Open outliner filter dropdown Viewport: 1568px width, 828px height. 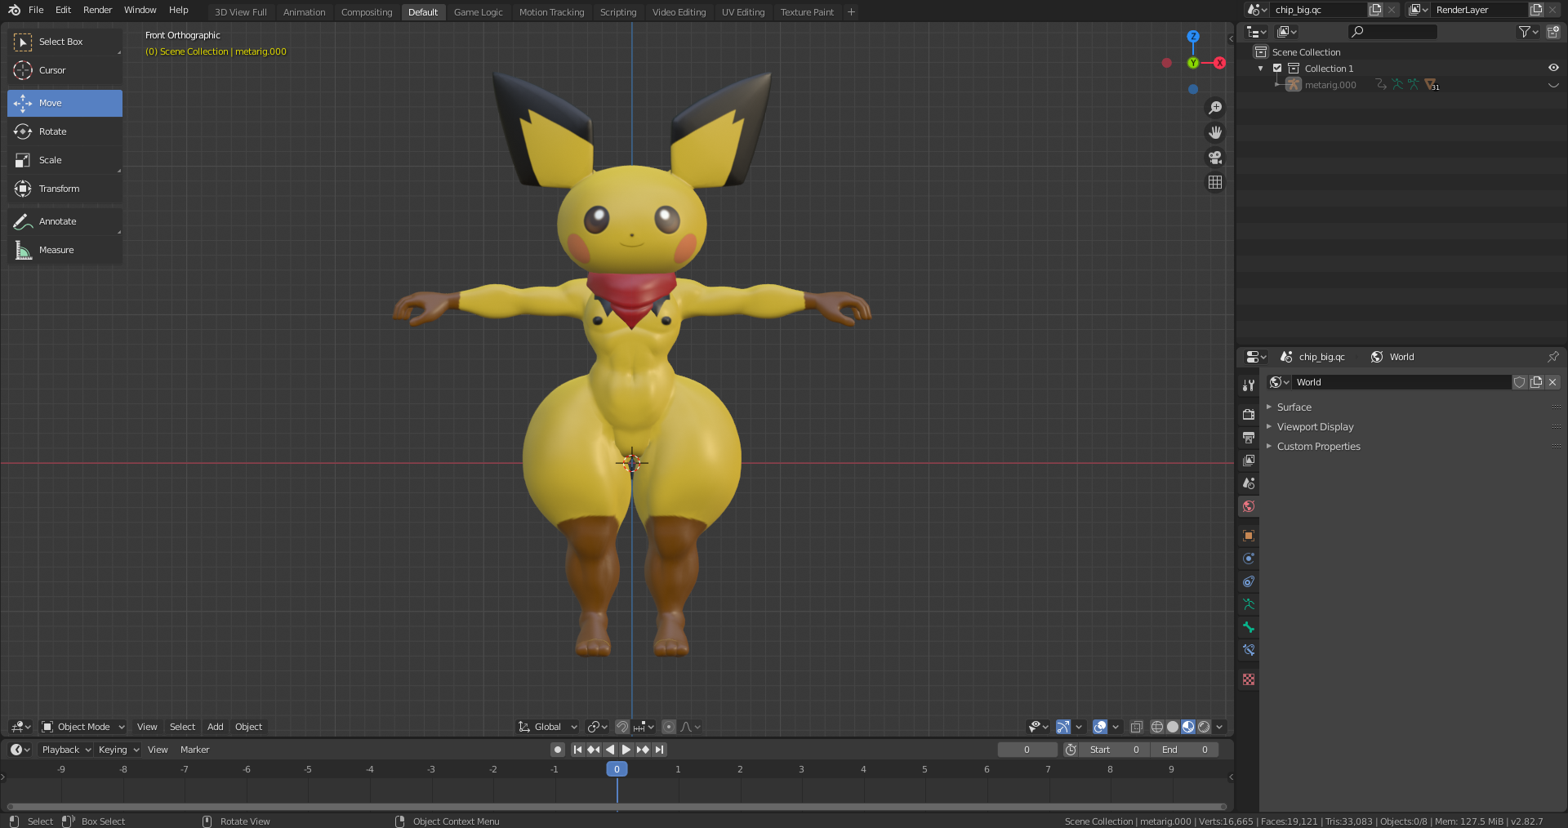1528,32
